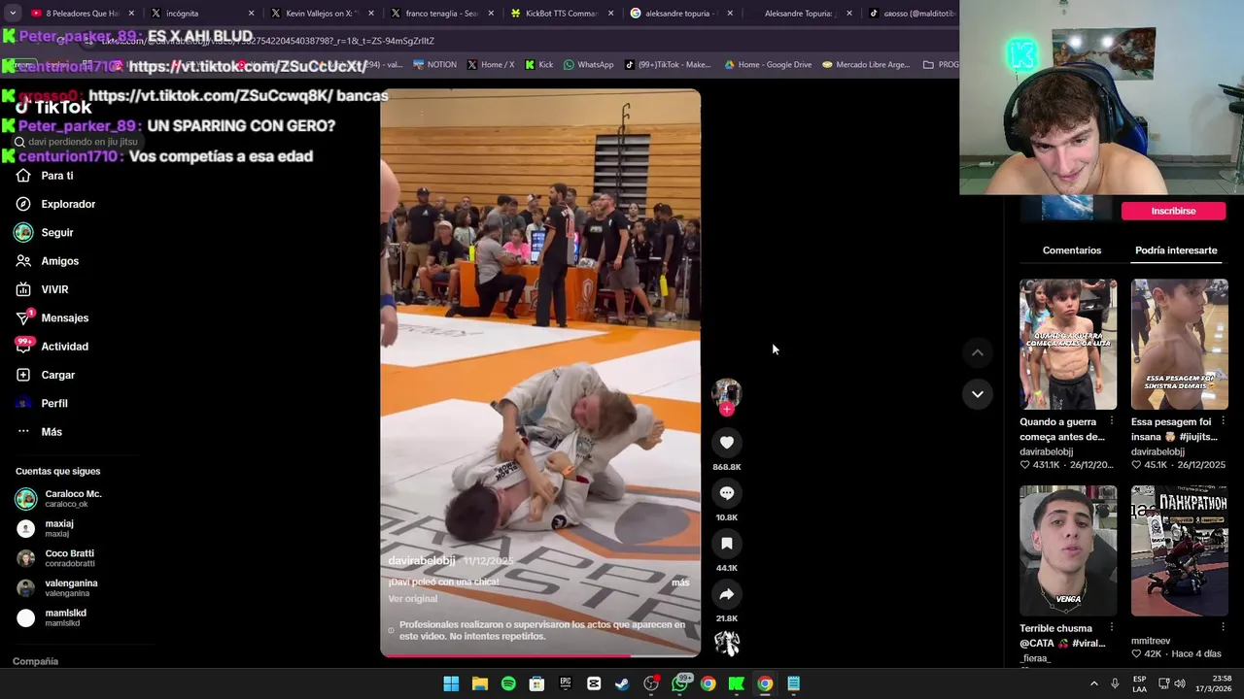This screenshot has height=699, width=1244.
Task: Seek on the video progress bar
Action: pos(540,655)
